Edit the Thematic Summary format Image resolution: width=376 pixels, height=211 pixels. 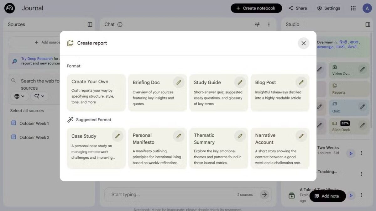click(x=240, y=136)
